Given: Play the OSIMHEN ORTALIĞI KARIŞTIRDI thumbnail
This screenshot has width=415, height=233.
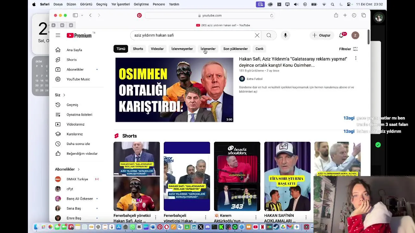Looking at the screenshot, I should [174, 90].
